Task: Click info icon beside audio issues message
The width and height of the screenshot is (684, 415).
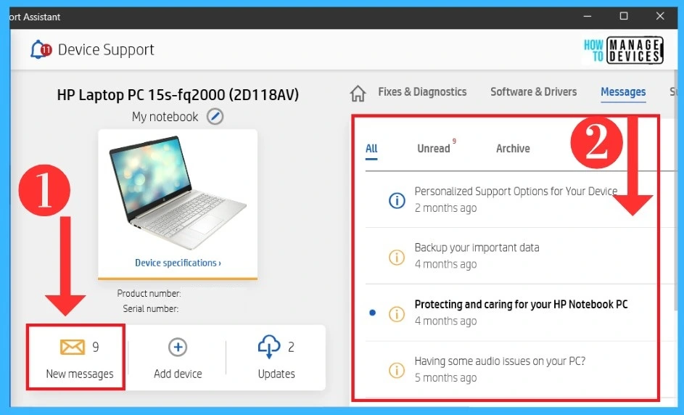Action: 397,370
